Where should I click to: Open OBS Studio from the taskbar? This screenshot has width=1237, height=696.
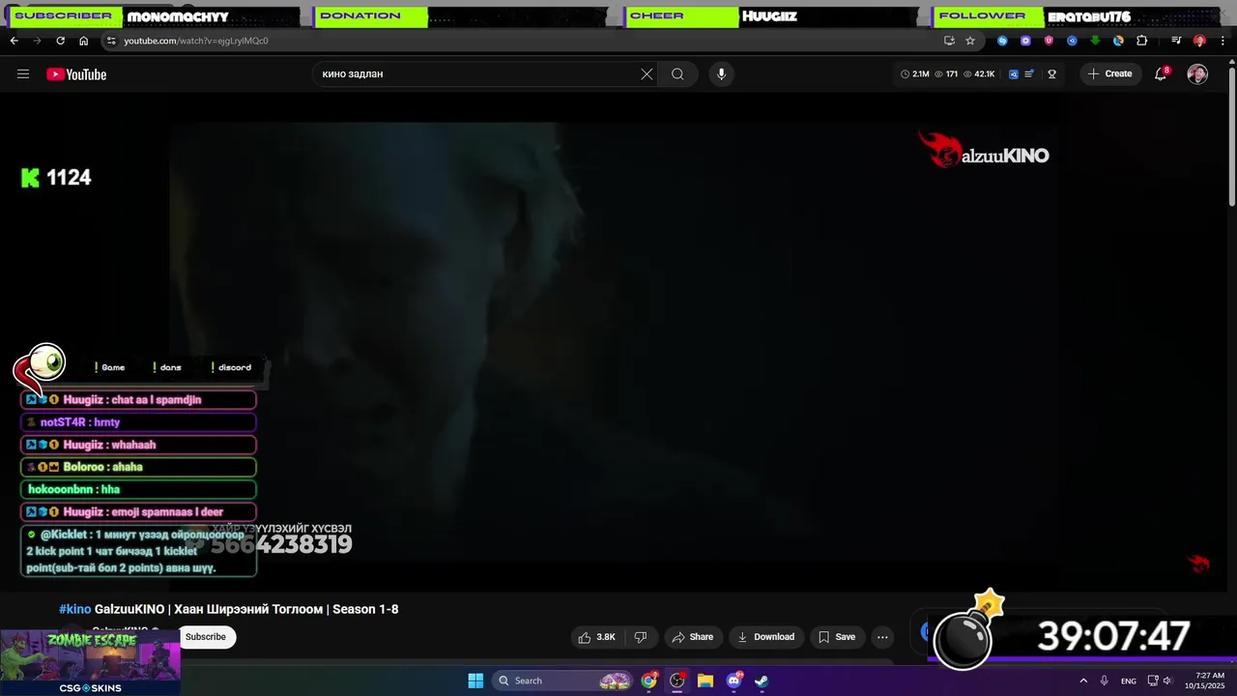(677, 681)
